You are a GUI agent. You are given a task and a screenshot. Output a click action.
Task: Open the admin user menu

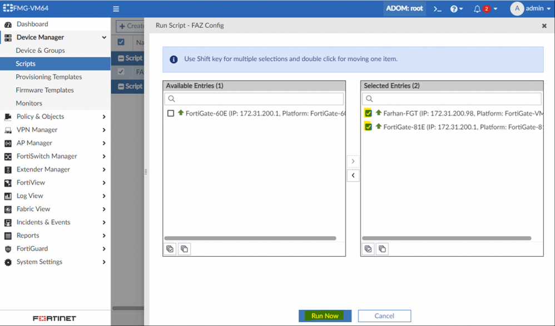click(x=530, y=8)
